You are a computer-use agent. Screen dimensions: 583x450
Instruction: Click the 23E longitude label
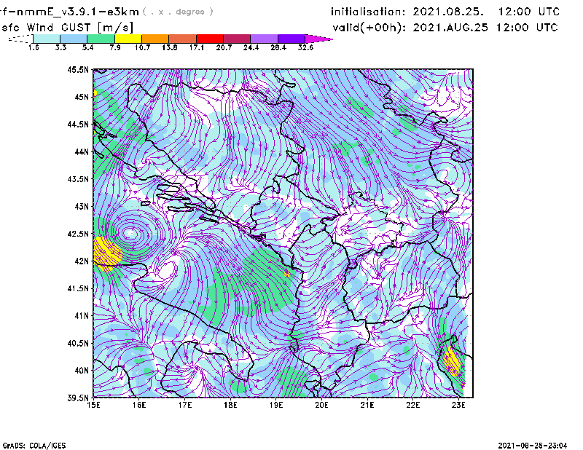(458, 405)
